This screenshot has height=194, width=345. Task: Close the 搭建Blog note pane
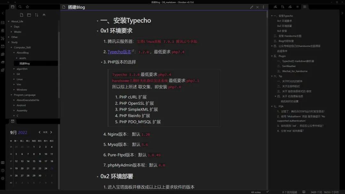tap(257, 7)
